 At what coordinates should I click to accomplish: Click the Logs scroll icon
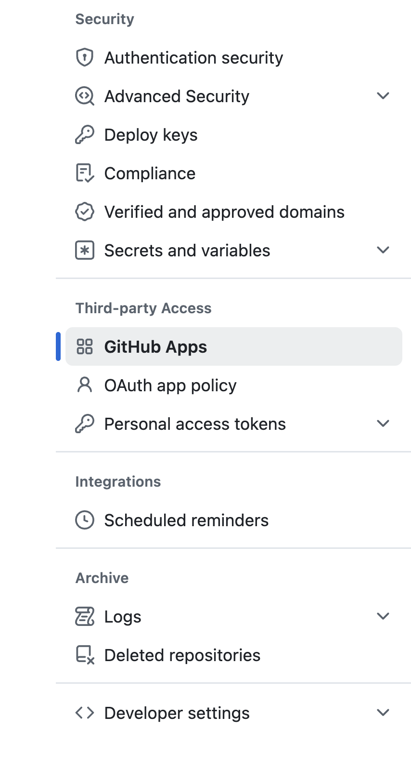pos(85,616)
